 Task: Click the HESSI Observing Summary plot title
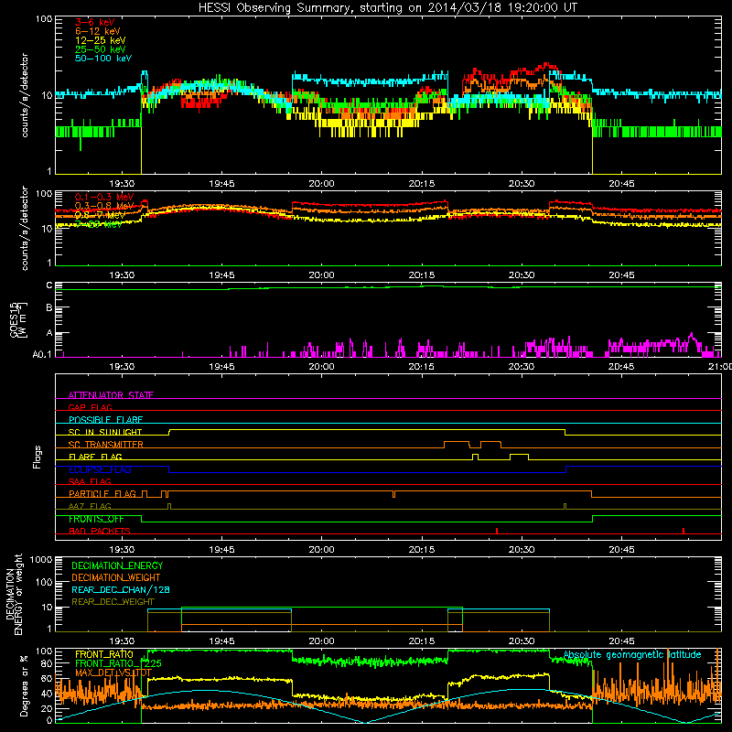388,8
